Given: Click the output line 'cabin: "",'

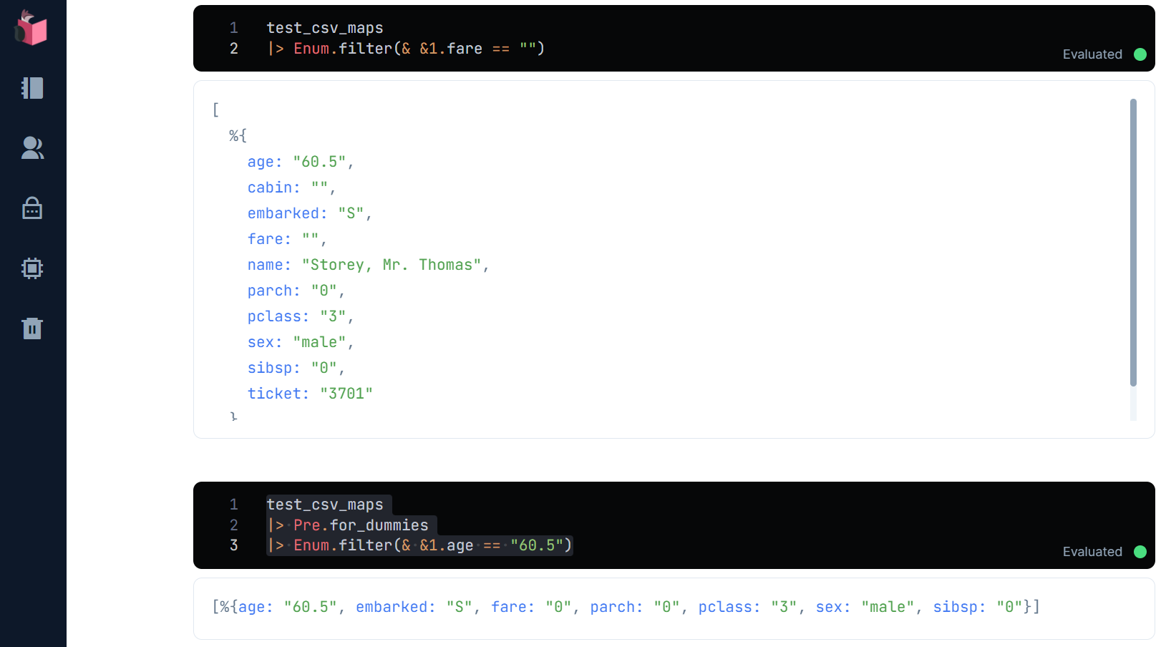Looking at the screenshot, I should tap(291, 188).
